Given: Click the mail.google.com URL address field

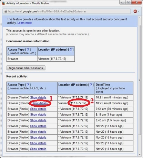Looking at the screenshot, I should tap(67, 11).
